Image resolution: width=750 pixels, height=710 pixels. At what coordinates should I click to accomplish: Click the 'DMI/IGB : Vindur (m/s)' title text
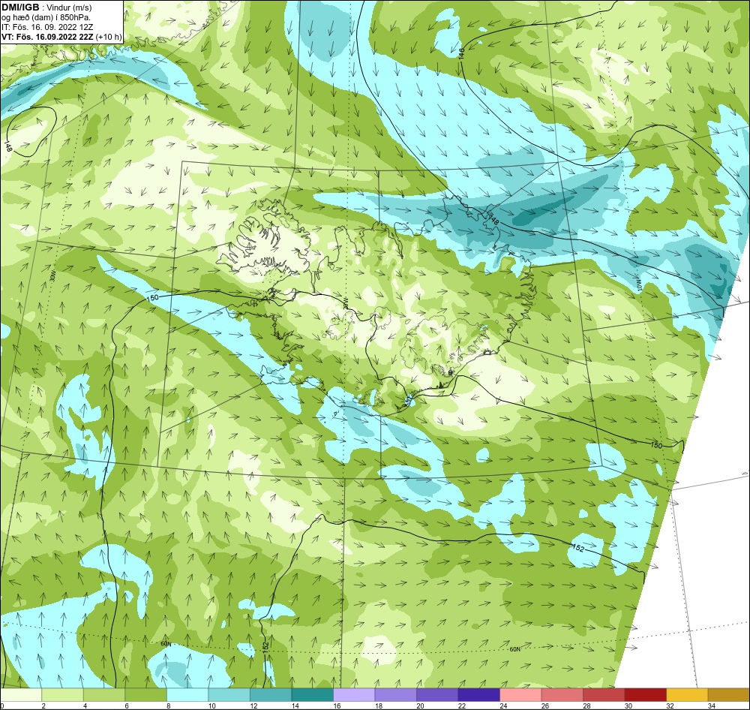click(46, 8)
